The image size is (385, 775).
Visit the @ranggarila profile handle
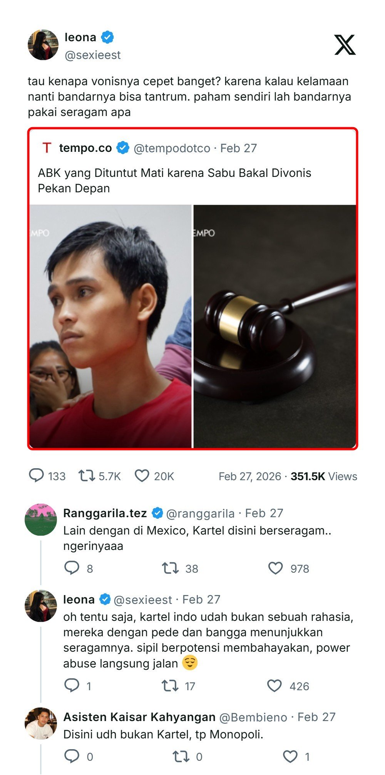[200, 513]
